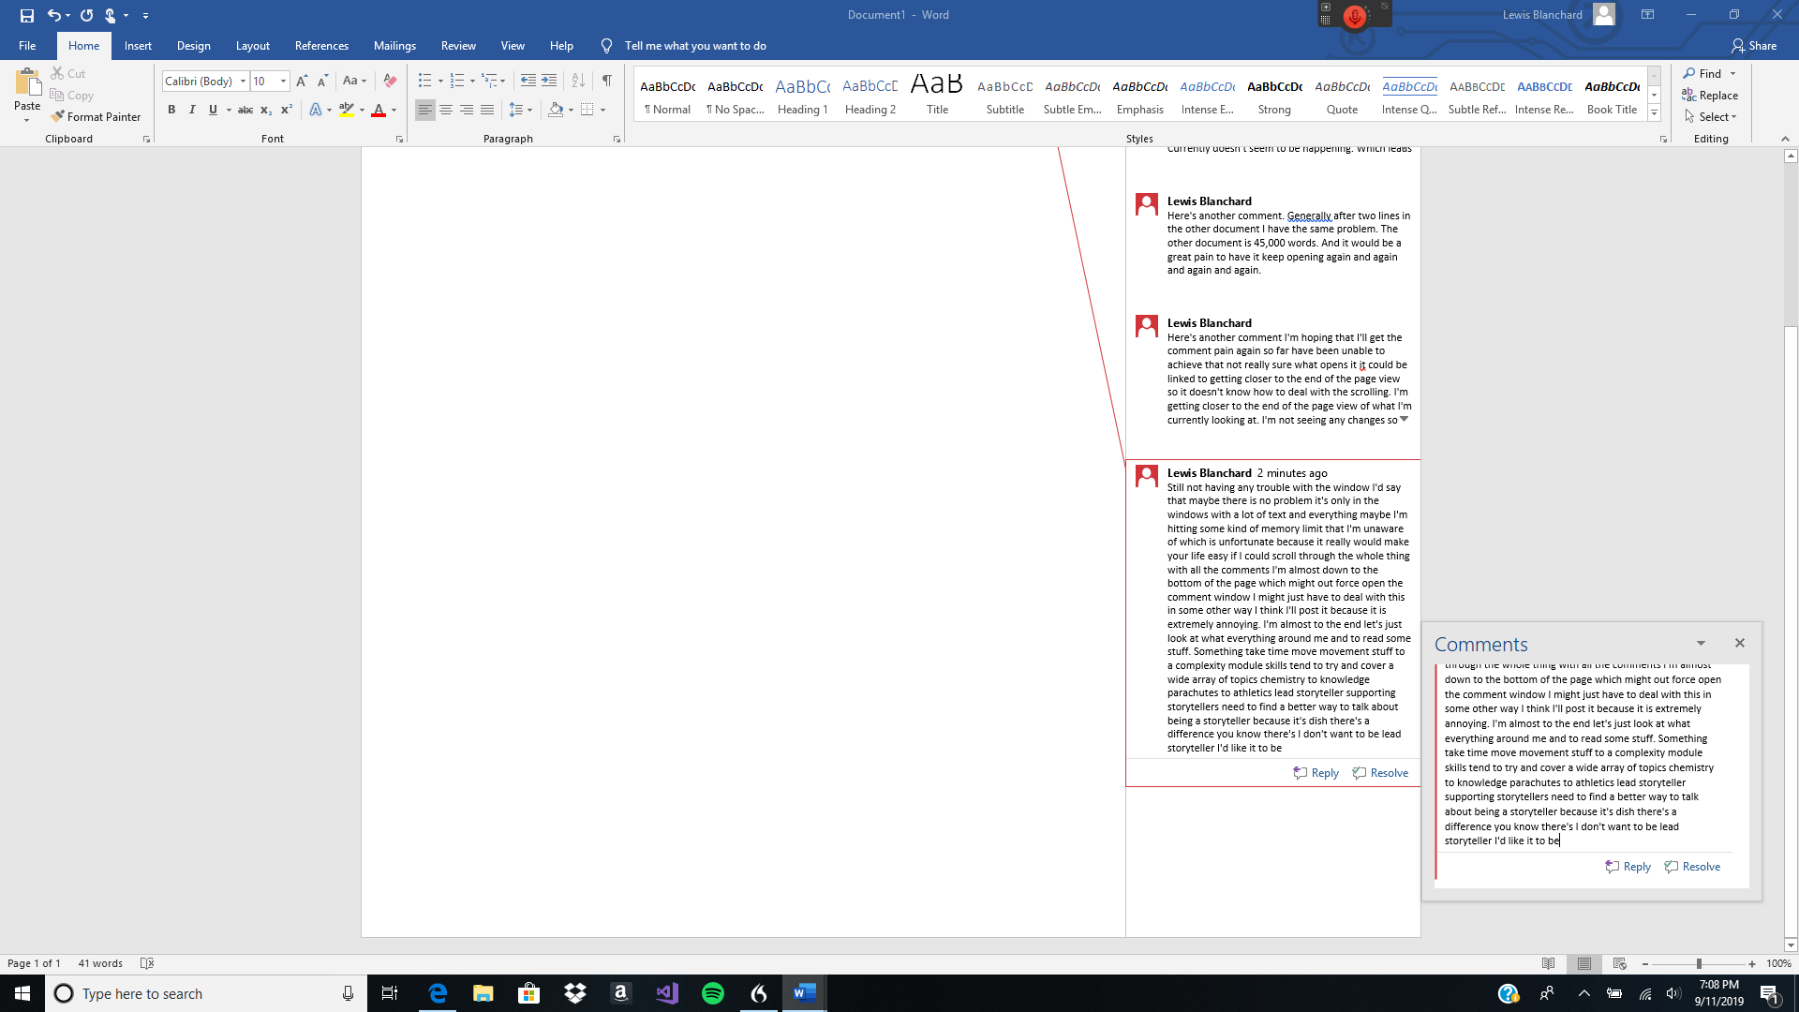This screenshot has width=1799, height=1012.
Task: Click the Clear All Formatting icon
Action: tap(391, 81)
